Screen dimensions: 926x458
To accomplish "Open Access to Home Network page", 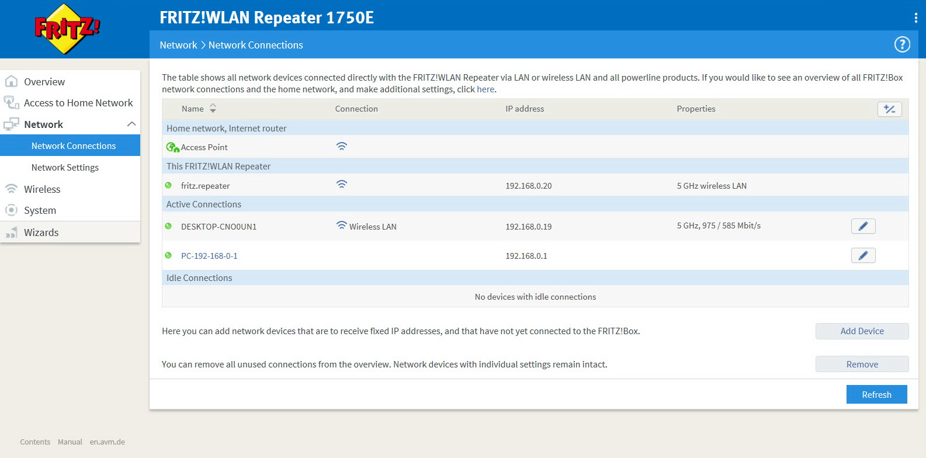I will [x=78, y=103].
